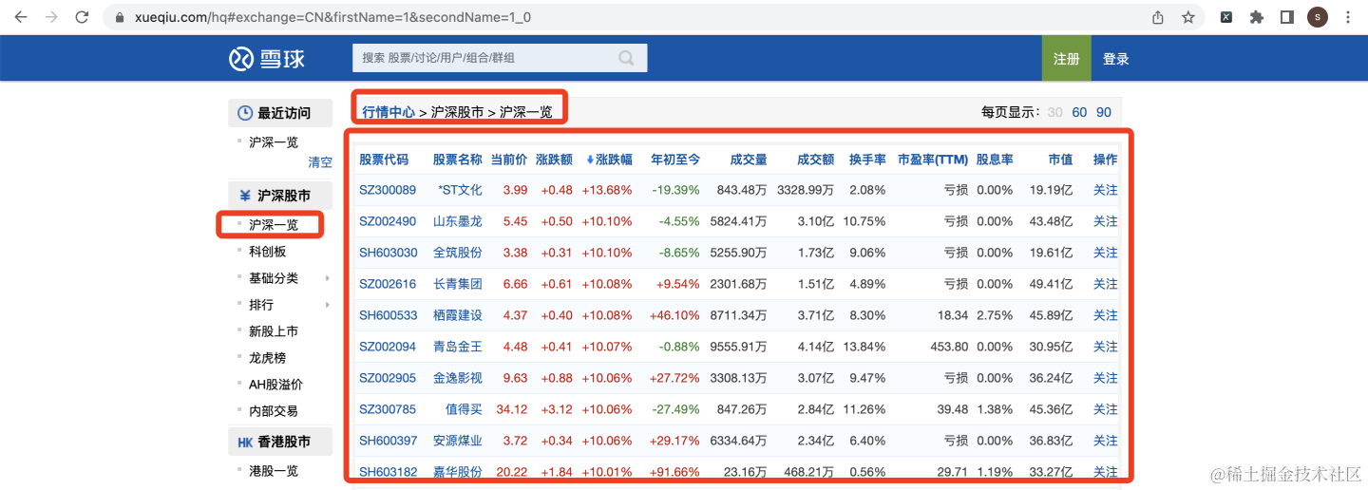Click the site lock icon in address bar
Image resolution: width=1368 pixels, height=490 pixels.
119,18
